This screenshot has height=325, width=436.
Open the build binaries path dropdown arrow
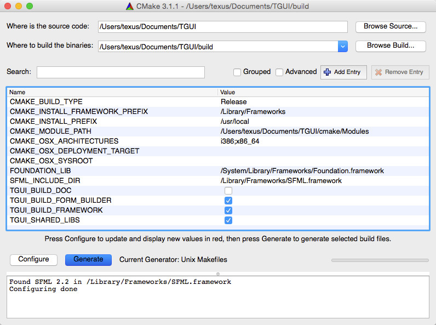[342, 47]
